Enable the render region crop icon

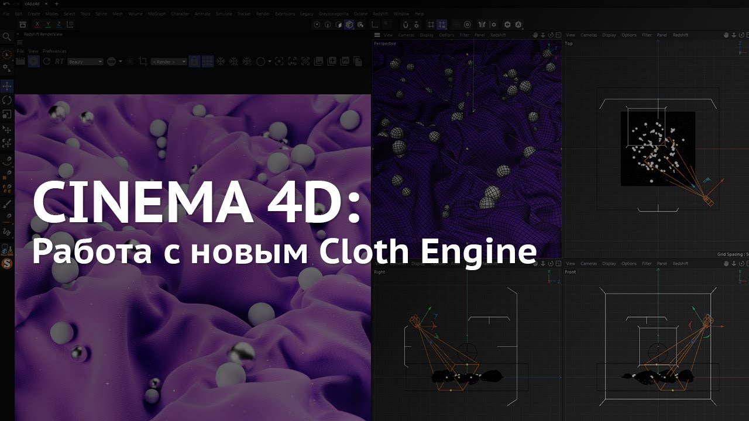(x=143, y=61)
